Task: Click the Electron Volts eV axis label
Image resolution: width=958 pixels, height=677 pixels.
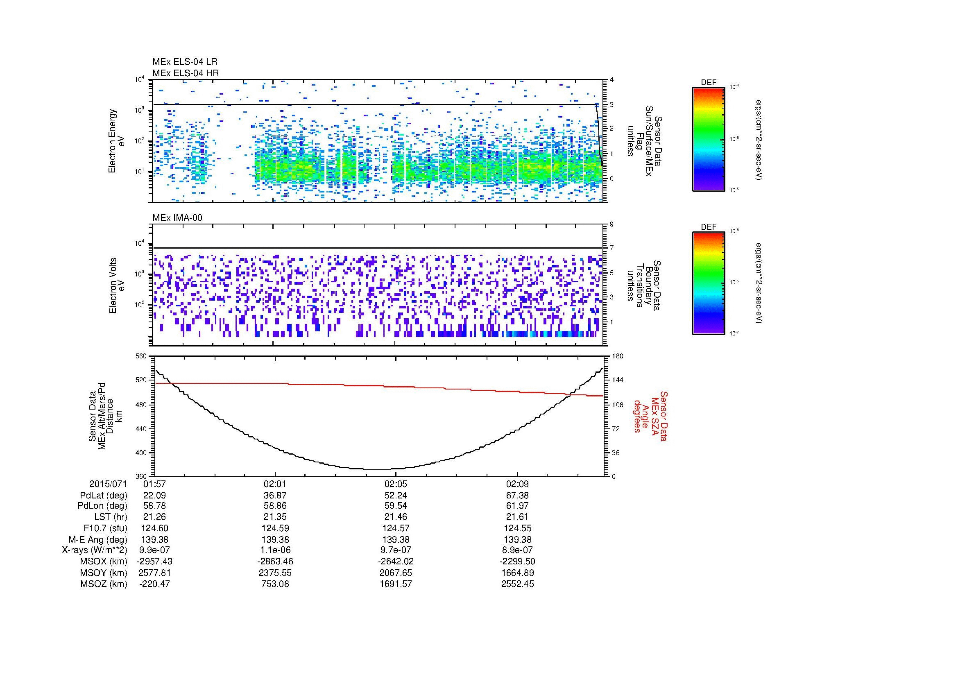Action: (x=117, y=286)
